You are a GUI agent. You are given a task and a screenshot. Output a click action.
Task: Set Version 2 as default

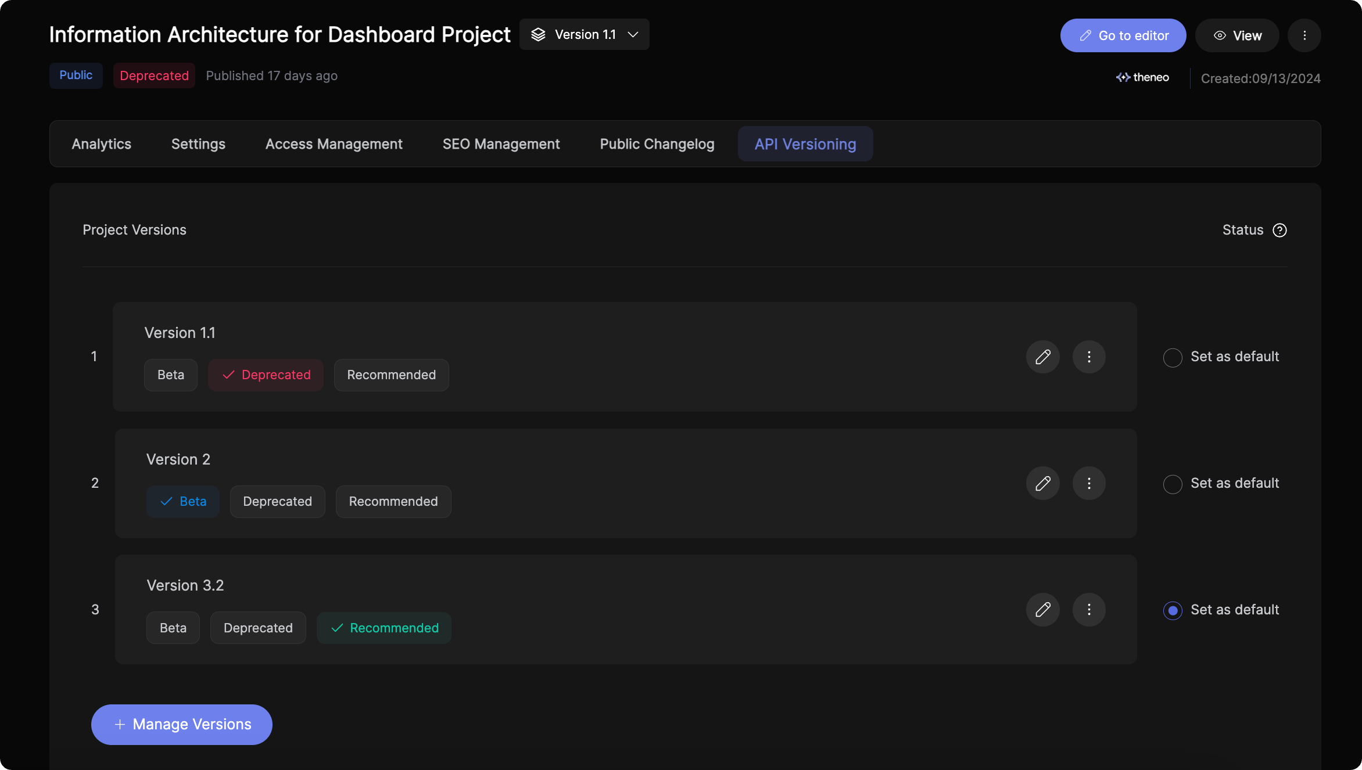tap(1173, 484)
